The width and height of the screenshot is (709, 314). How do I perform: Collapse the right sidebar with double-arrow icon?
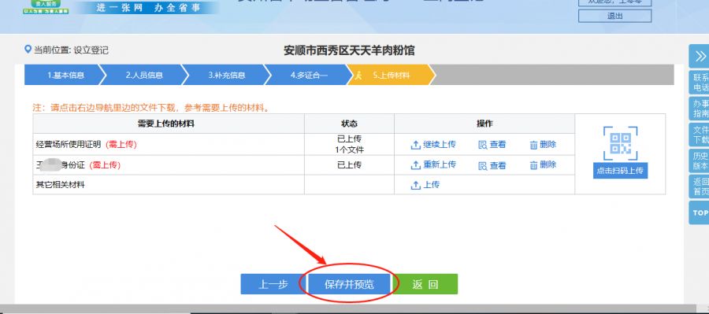700,57
